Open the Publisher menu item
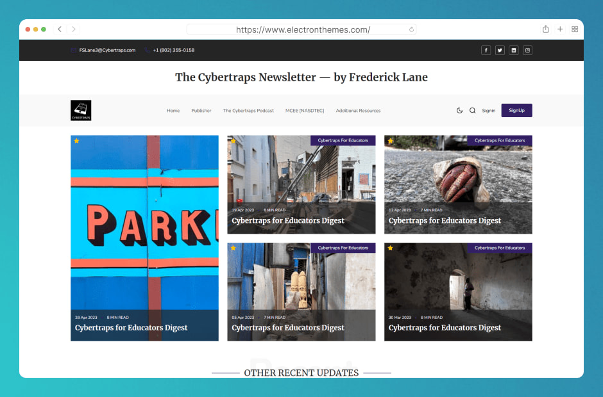Screen dimensions: 603x397 pyautogui.click(x=201, y=111)
